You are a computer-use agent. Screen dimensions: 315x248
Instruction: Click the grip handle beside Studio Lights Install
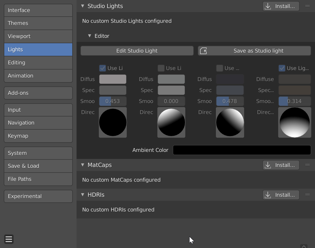click(x=307, y=6)
